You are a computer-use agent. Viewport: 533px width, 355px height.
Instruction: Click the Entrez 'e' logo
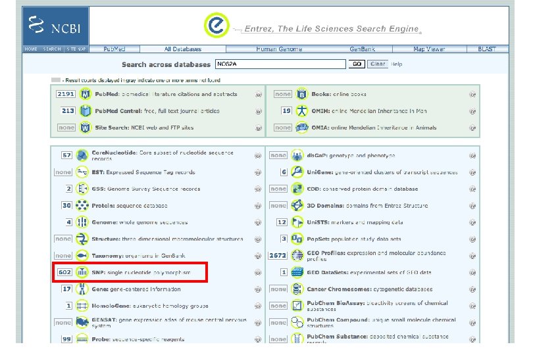[216, 25]
